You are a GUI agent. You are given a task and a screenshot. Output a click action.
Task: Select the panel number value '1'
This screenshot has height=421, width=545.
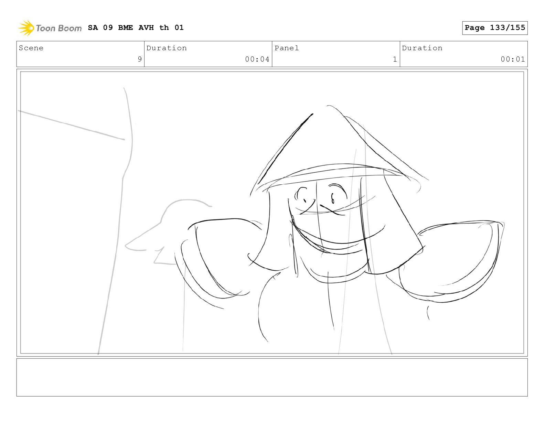pos(395,59)
